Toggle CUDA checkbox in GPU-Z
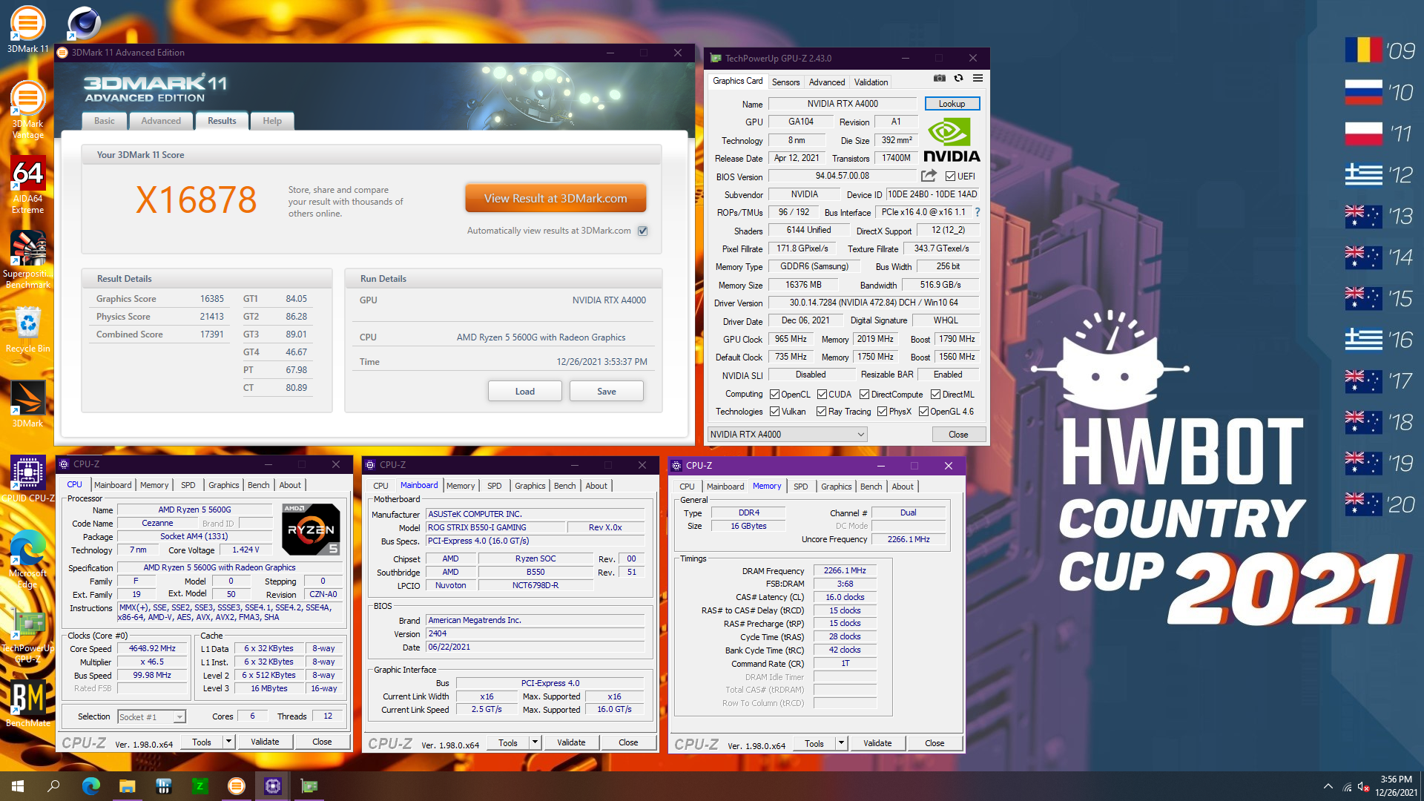Image resolution: width=1424 pixels, height=801 pixels. click(822, 395)
